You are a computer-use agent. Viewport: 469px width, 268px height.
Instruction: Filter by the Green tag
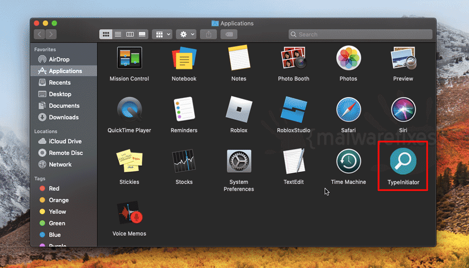64,223
